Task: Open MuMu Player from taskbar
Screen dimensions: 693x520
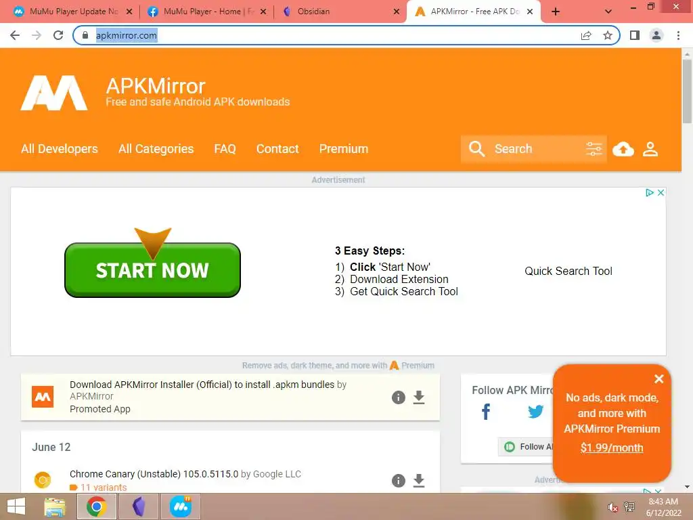Action: (181, 506)
